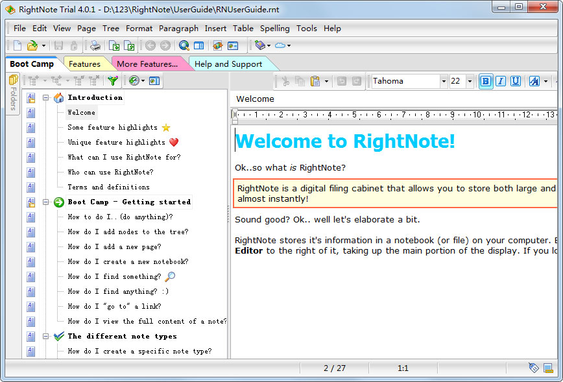Image resolution: width=563 pixels, height=382 pixels.
Task: Select Terms and definitions note
Action: point(108,187)
